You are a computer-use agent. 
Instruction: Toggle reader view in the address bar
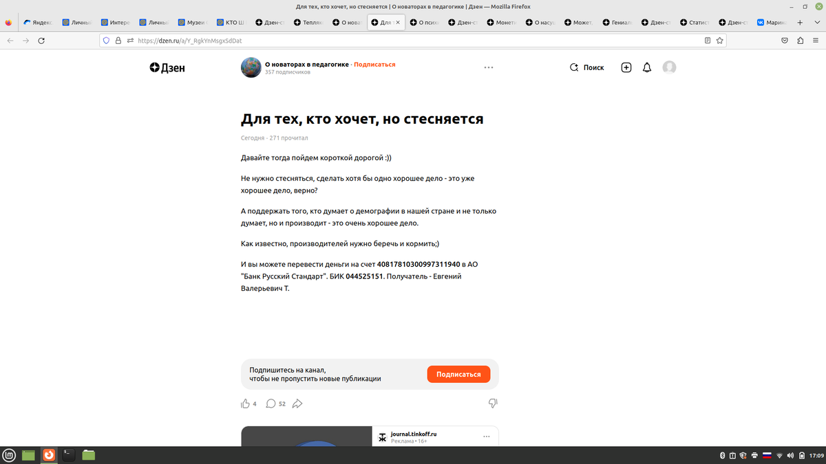click(x=708, y=41)
